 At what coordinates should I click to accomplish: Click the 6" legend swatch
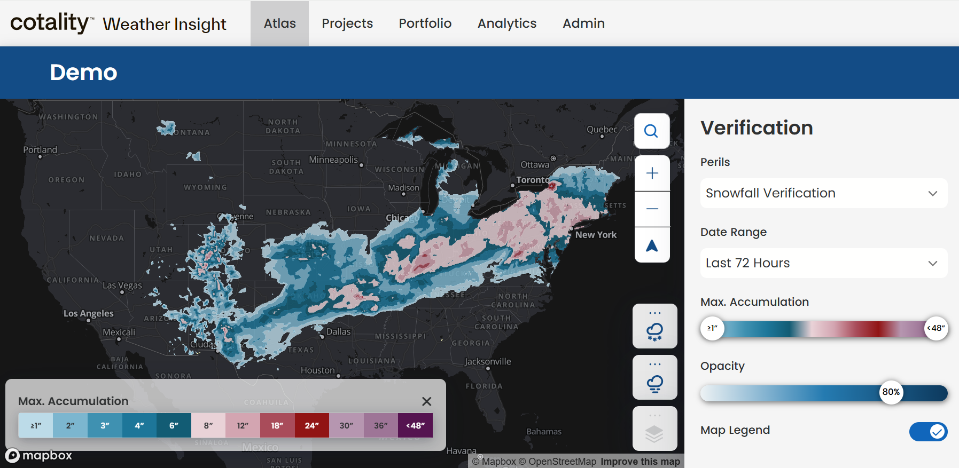coord(174,425)
